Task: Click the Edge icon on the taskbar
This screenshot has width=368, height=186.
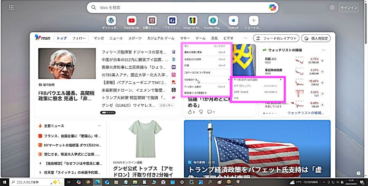Action: click(x=97, y=182)
